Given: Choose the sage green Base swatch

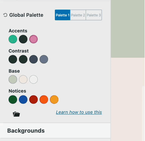Looking at the screenshot, I should click(13, 79).
